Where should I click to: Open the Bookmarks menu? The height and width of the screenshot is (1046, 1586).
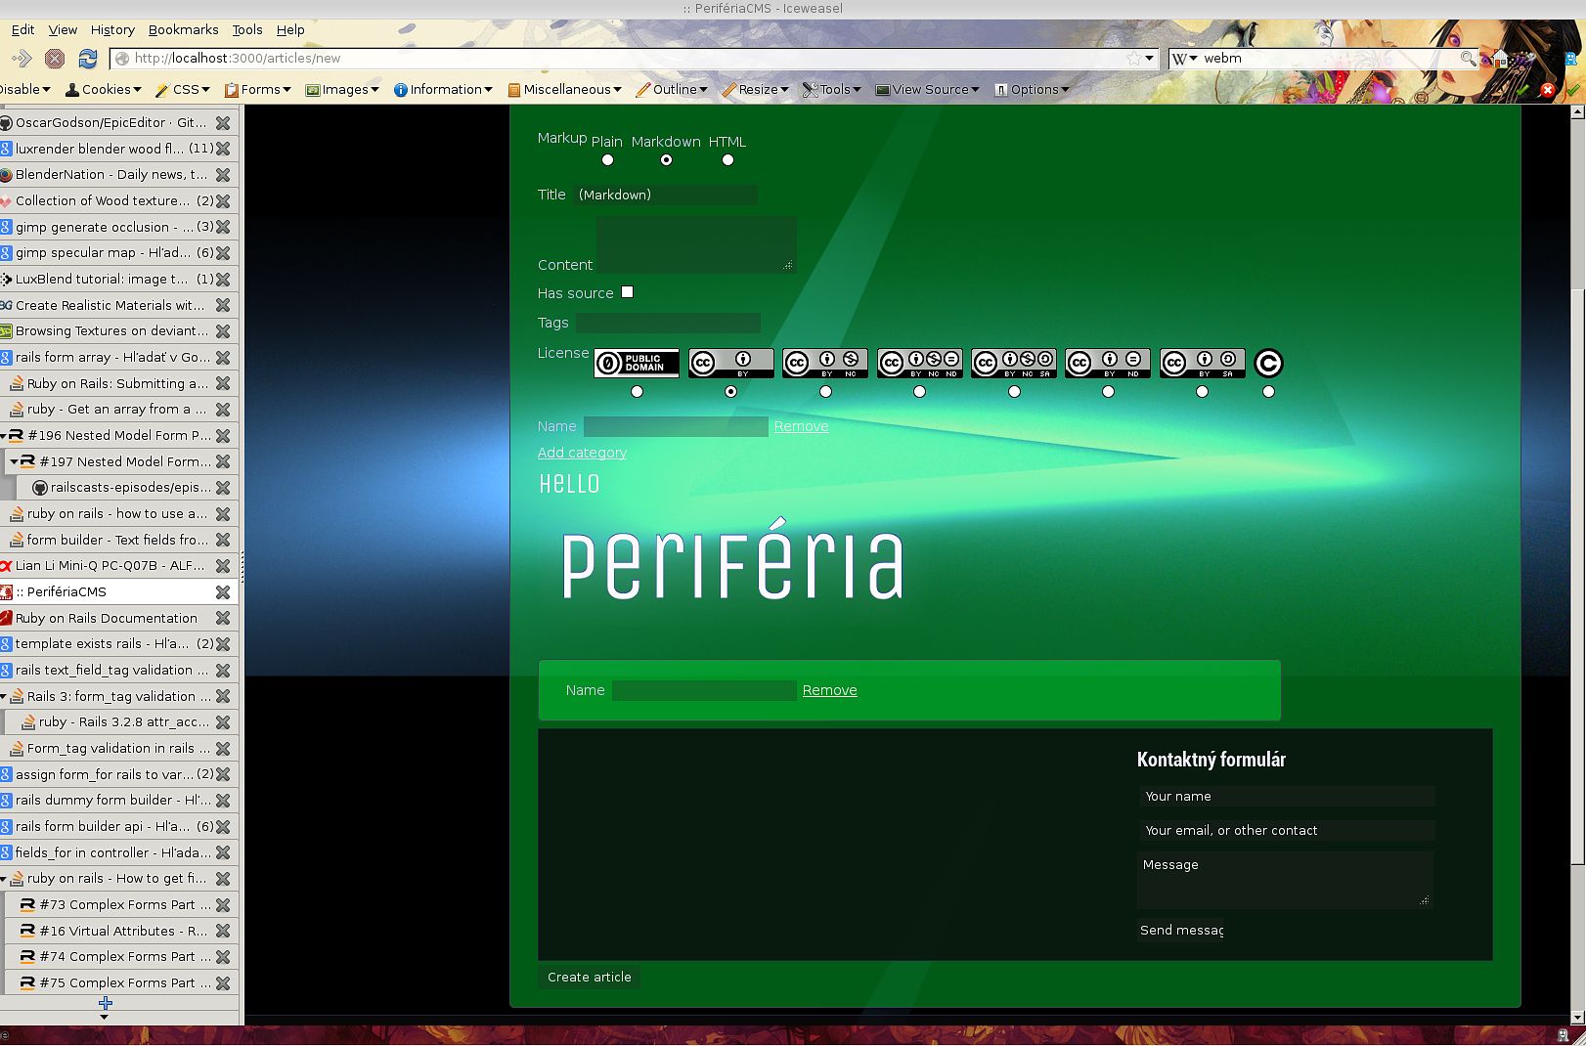(183, 30)
